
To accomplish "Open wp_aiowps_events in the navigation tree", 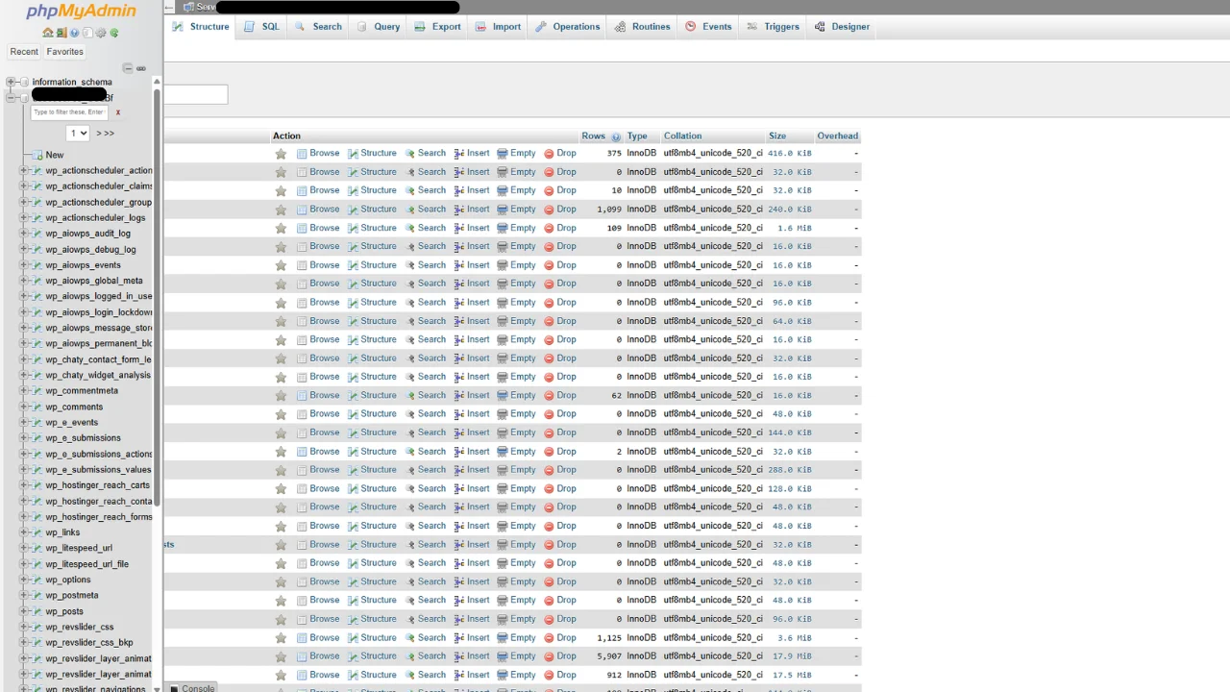I will pyautogui.click(x=83, y=265).
